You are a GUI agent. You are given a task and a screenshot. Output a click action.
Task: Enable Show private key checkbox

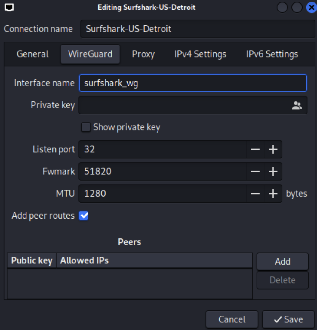coord(86,127)
